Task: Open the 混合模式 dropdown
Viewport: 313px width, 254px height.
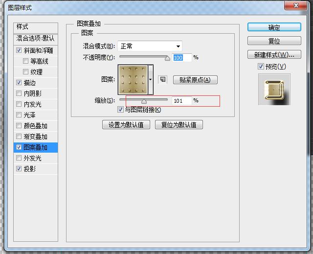Action: [150, 46]
